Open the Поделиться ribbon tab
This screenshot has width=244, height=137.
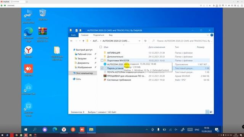pyautogui.click(x=98, y=35)
